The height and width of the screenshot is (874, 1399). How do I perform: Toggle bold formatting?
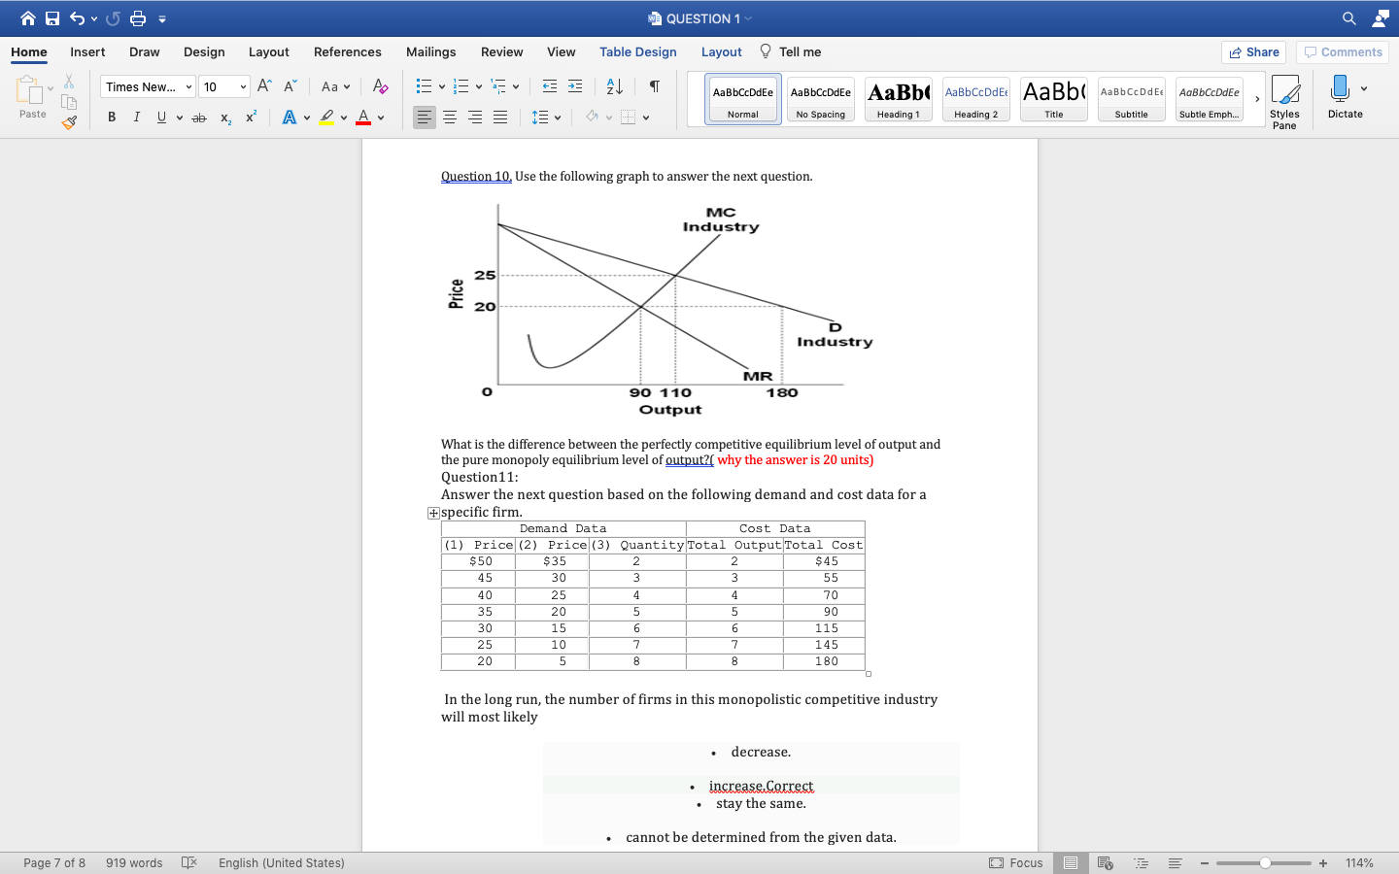pos(112,117)
